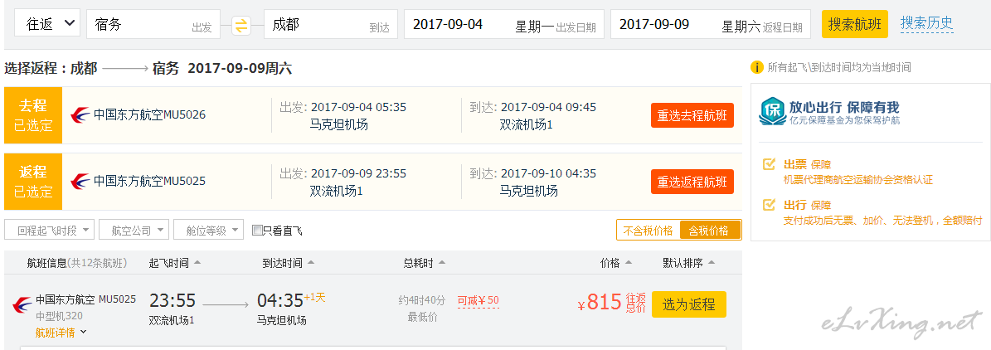Enable the 只看直飞 direct flights checkbox

click(256, 230)
